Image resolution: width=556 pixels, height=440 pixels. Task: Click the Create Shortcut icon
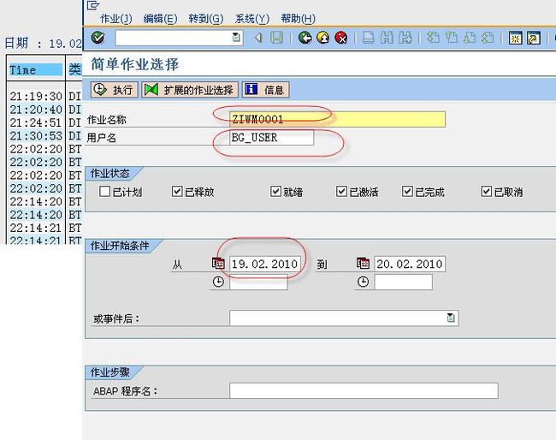pyautogui.click(x=533, y=38)
